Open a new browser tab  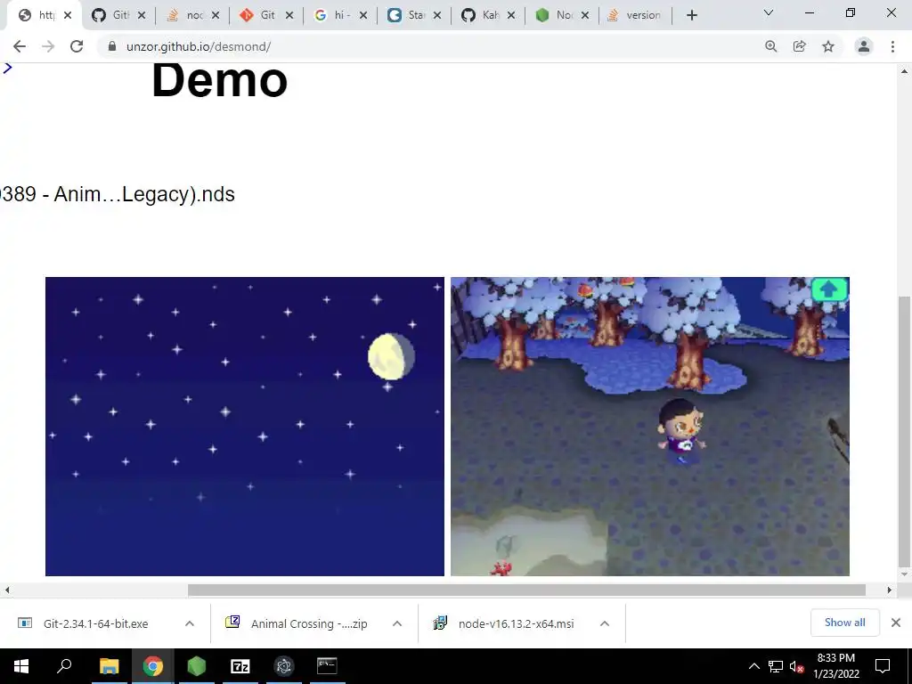691,15
